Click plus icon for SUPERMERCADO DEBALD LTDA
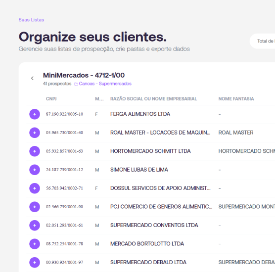Image resolution: width=275 pixels, height=275 pixels. click(35, 262)
